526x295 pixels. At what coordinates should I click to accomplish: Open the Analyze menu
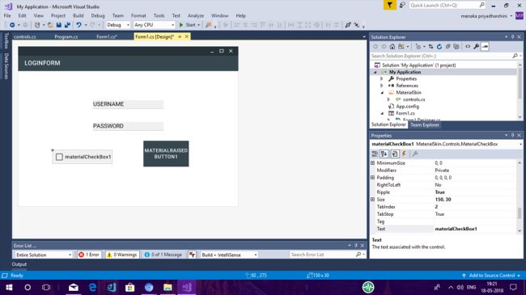(x=196, y=15)
